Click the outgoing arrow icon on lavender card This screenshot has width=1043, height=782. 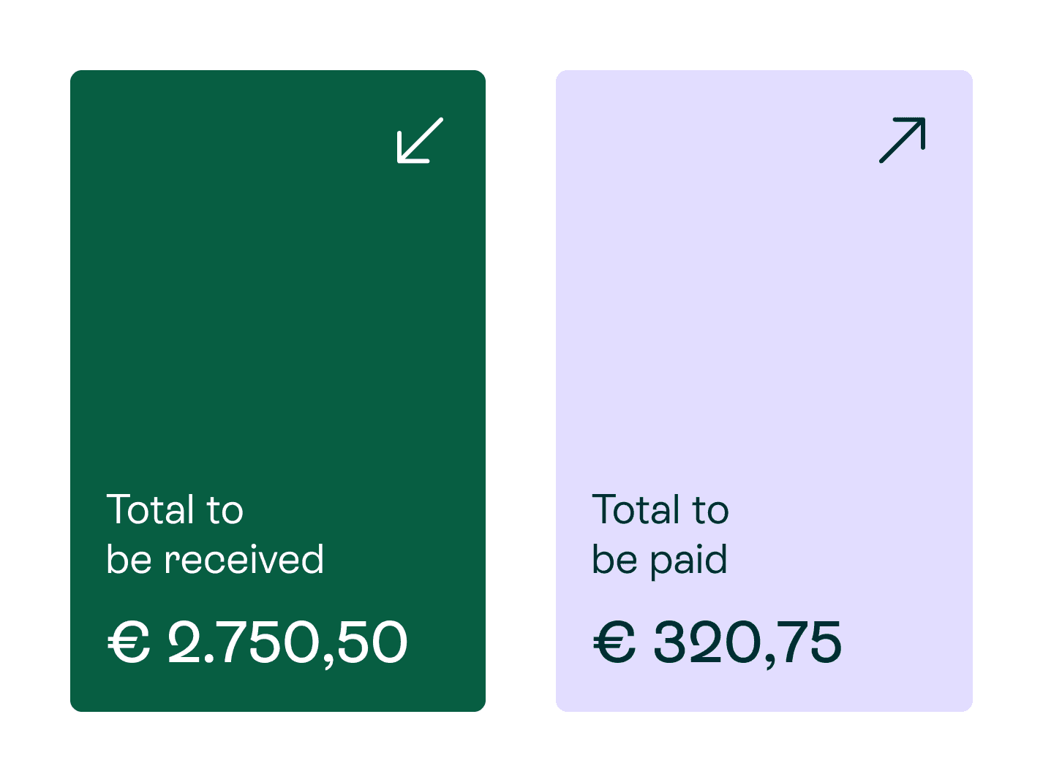[x=903, y=140]
